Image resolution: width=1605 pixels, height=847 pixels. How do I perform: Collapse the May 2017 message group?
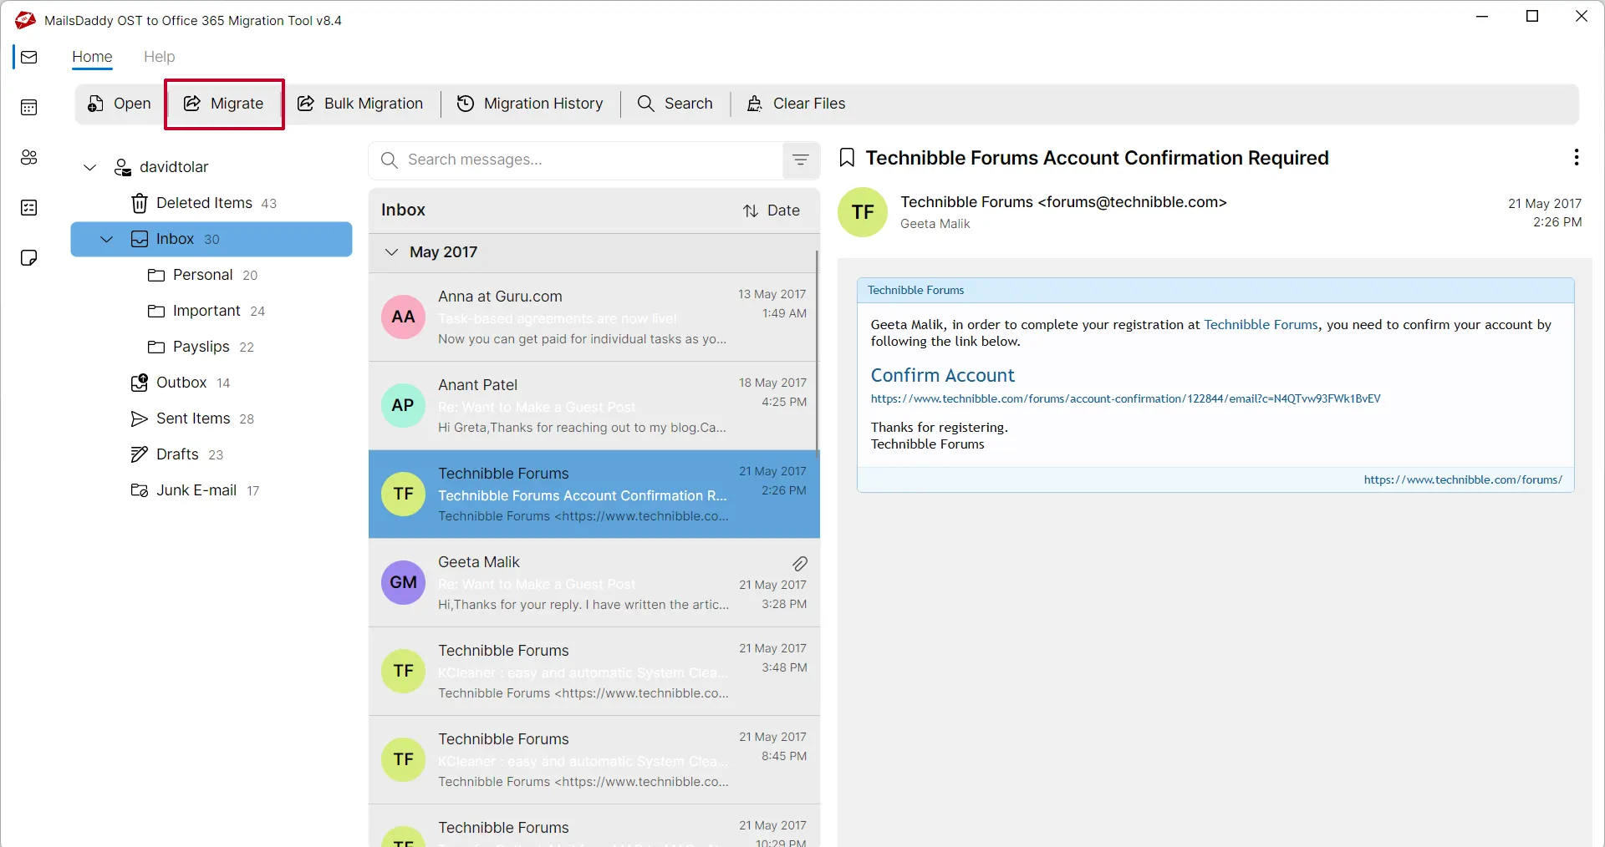click(x=391, y=252)
